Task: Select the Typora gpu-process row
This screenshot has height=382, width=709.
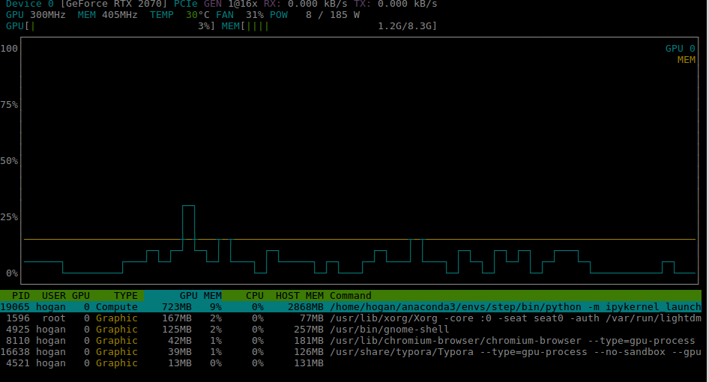Action: 351,352
